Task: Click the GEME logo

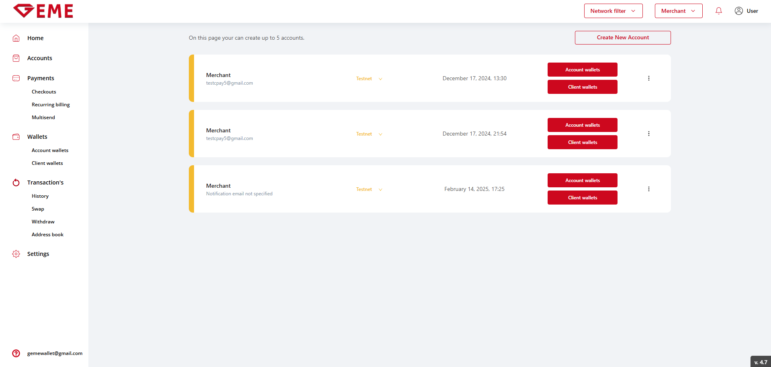Action: 43,11
